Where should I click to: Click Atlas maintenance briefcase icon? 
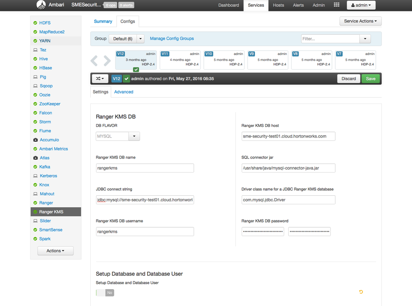tap(35, 158)
